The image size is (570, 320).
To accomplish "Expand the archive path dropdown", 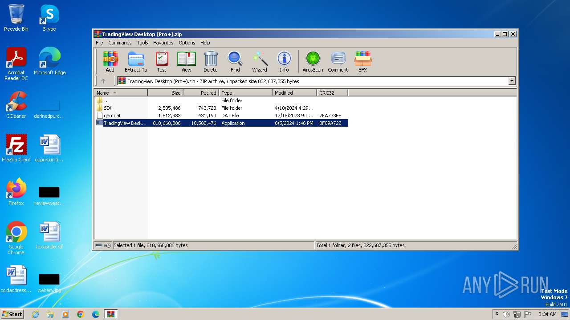I will coord(512,81).
